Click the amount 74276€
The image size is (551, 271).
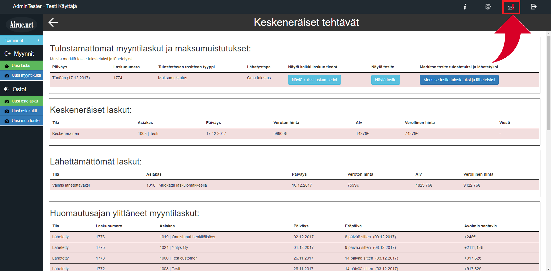tap(412, 133)
